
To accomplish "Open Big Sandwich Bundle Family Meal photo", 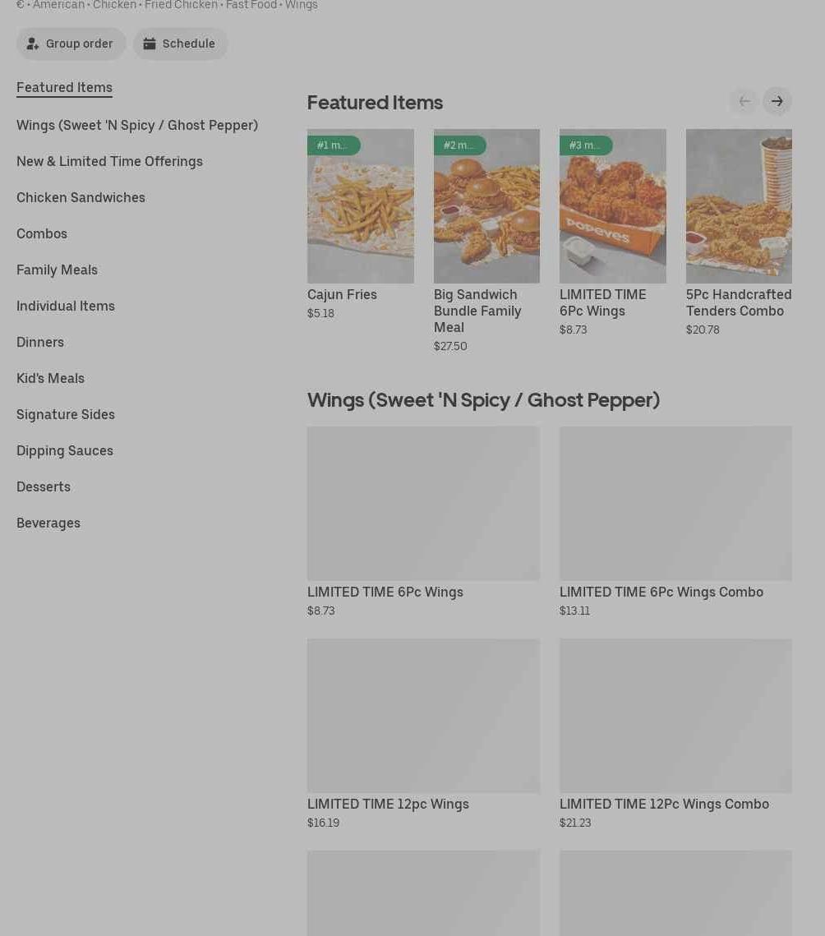I will (x=486, y=206).
